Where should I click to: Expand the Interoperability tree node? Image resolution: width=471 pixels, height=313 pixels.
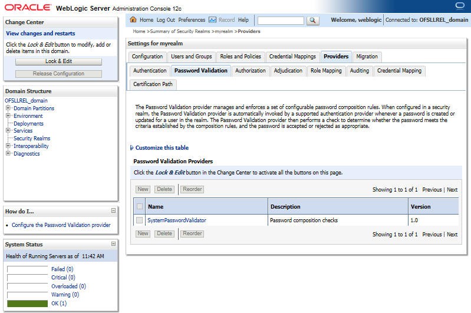pyautogui.click(x=8, y=146)
